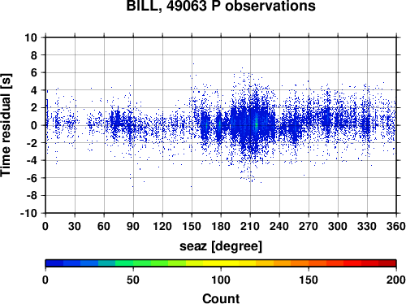Click the Time residual [s] axis label
Viewport: 406px width, 304px height.
(6, 125)
